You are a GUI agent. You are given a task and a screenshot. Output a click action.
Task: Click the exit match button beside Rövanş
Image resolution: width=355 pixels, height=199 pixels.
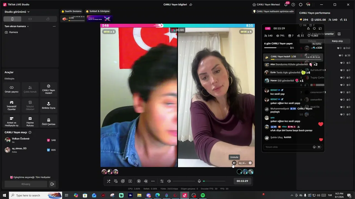click(x=52, y=184)
